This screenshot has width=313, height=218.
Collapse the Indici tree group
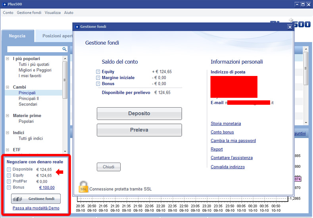[x=8, y=133]
